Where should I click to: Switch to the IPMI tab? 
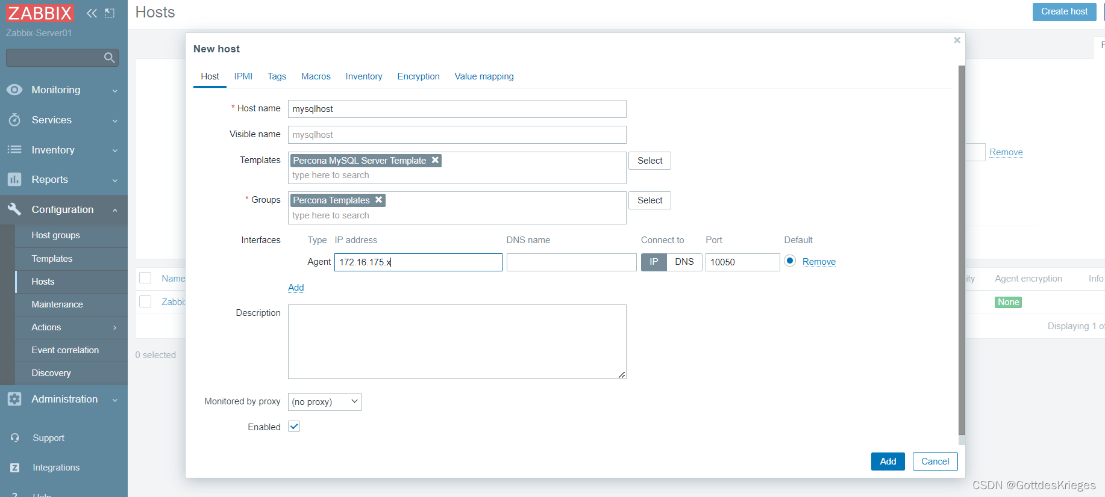[x=243, y=76]
